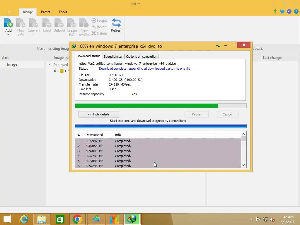Click the blue connections progress bar
The image size is (300, 225).
161,126
